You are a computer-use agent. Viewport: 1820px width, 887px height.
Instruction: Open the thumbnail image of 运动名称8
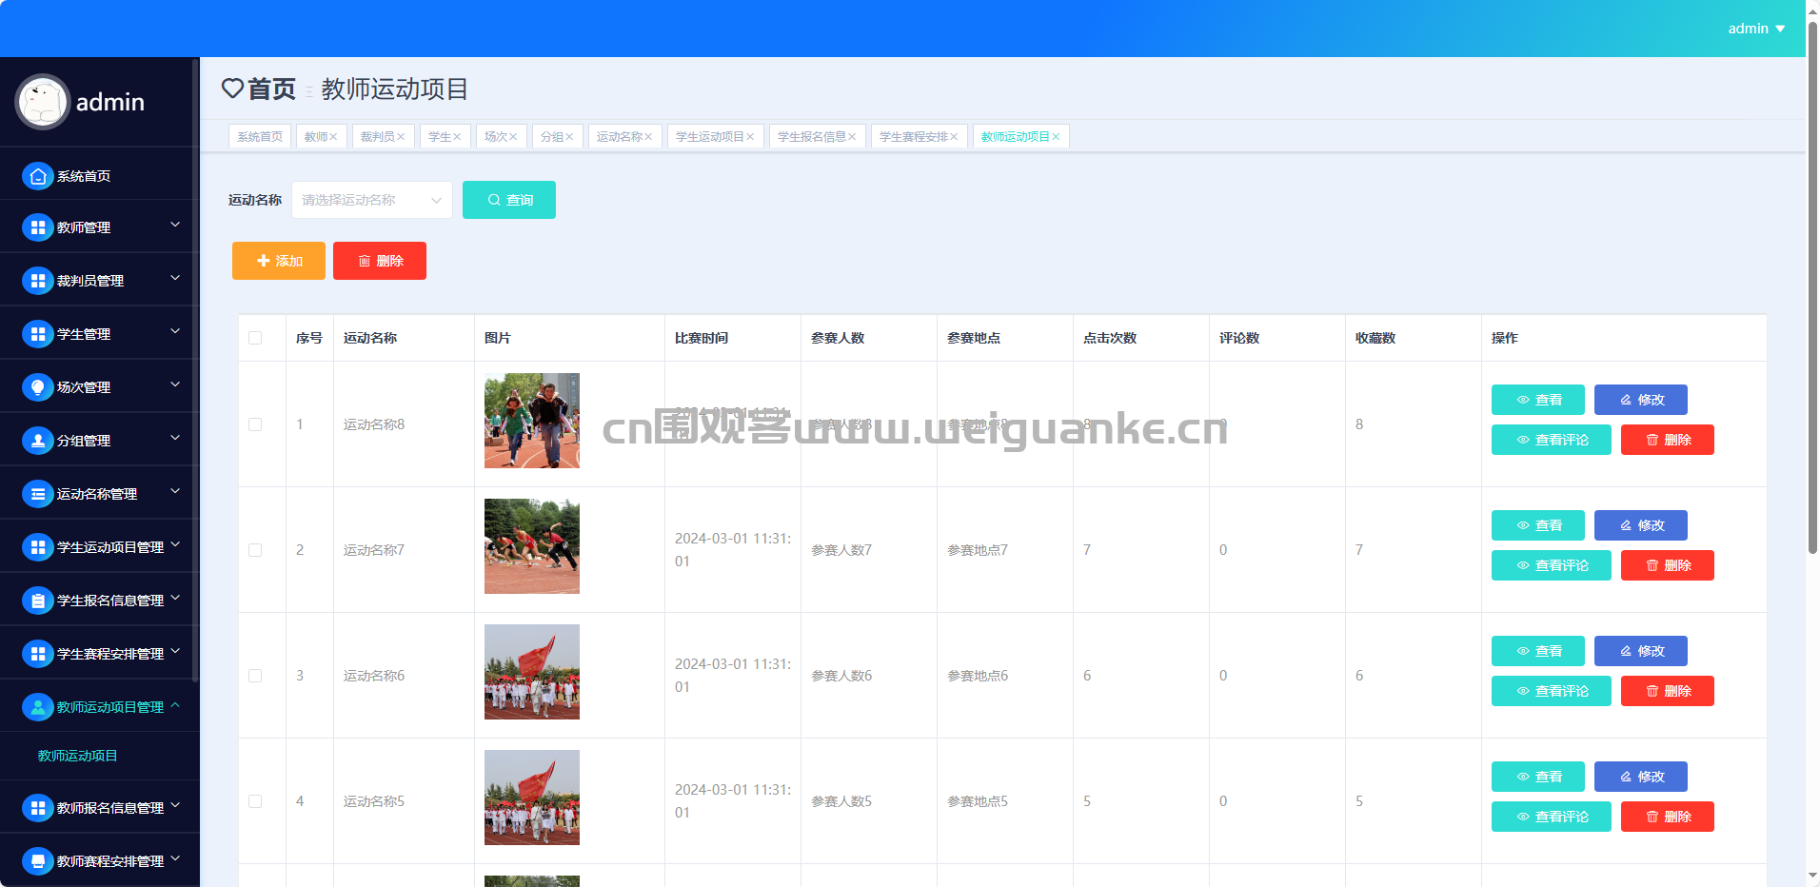(532, 421)
